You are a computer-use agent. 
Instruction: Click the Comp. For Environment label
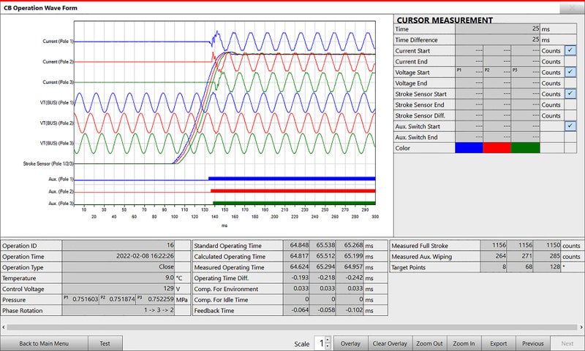pos(226,289)
